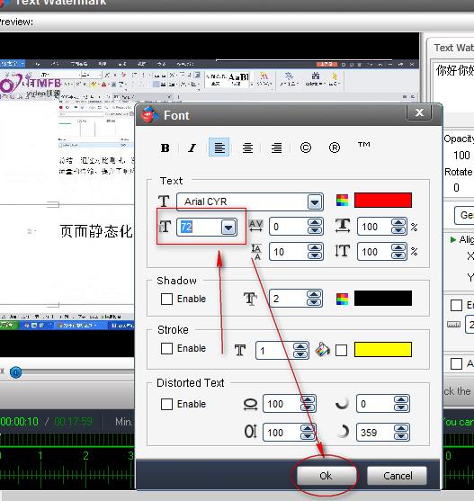The width and height of the screenshot is (474, 501).
Task: Cancel the Font dialog
Action: point(397,476)
